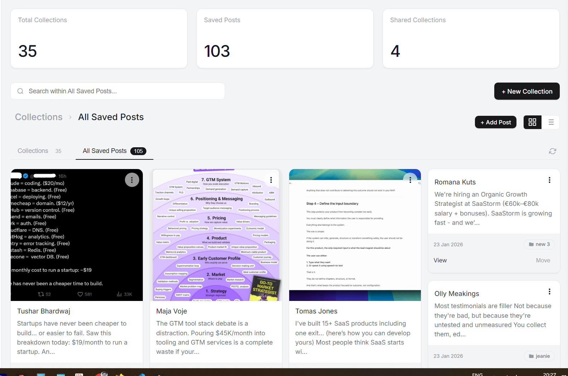Click the 'new 3' collection folder tag
The height and width of the screenshot is (376, 568).
pyautogui.click(x=539, y=244)
